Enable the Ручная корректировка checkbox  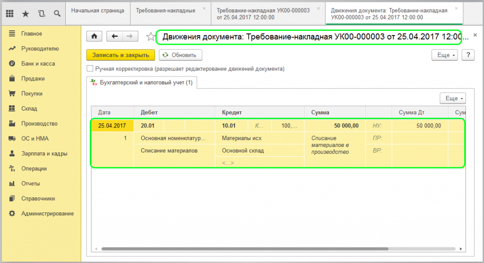coord(90,69)
